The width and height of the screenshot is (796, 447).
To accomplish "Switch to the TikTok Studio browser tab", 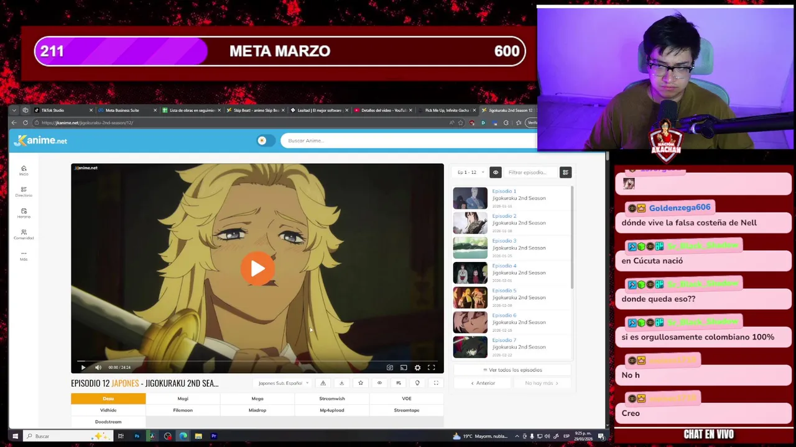I will 62,110.
